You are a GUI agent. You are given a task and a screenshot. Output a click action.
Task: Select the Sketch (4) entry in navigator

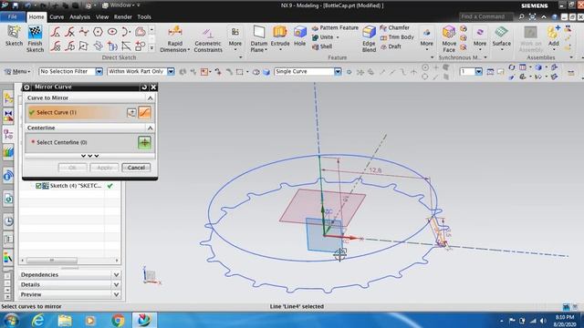(76, 186)
